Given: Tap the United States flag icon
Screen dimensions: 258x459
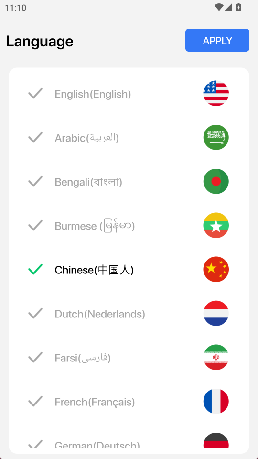Looking at the screenshot, I should tap(216, 93).
